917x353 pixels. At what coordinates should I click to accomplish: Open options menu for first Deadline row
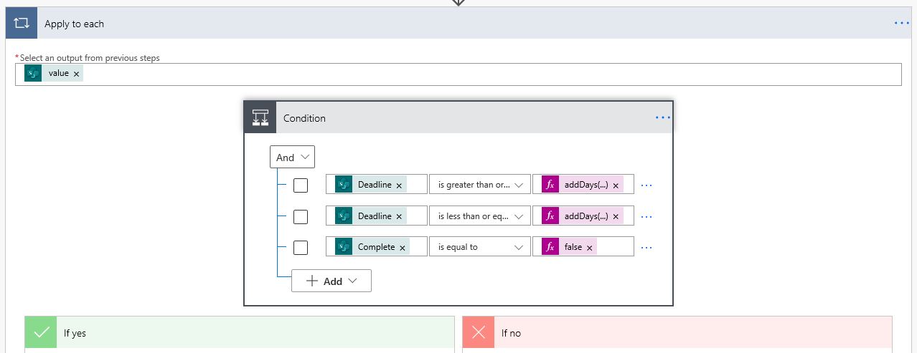(646, 185)
